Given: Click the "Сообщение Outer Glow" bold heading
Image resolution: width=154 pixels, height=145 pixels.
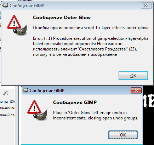Looking at the screenshot, I should pyautogui.click(x=62, y=17).
